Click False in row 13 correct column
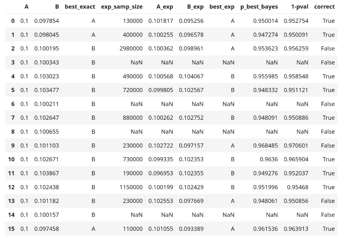 328,201
